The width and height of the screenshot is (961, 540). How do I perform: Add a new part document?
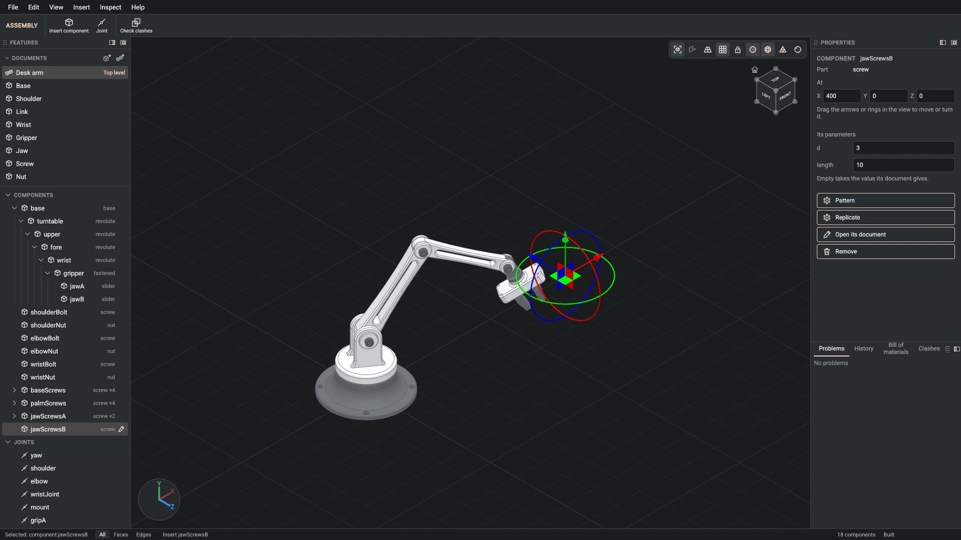(x=107, y=58)
